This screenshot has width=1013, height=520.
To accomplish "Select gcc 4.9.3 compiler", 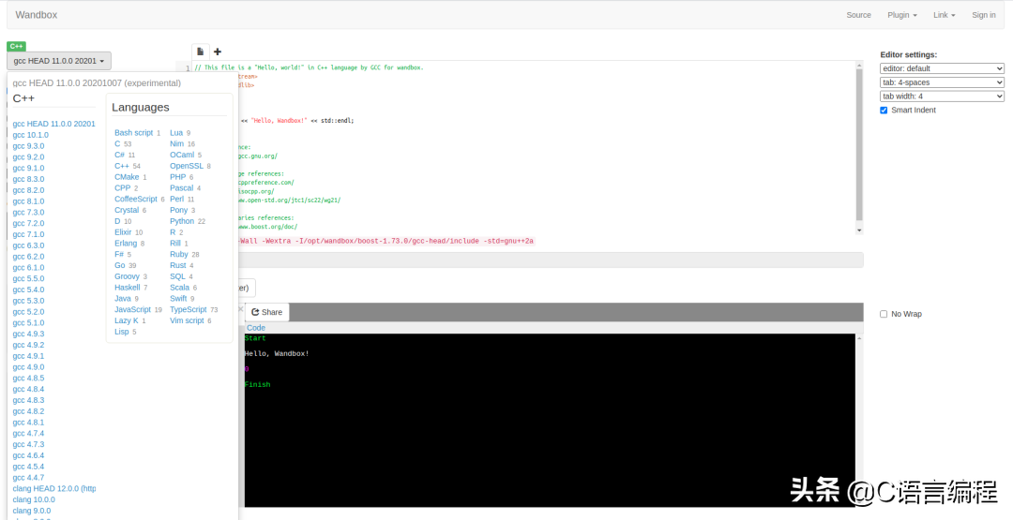I will (28, 334).
